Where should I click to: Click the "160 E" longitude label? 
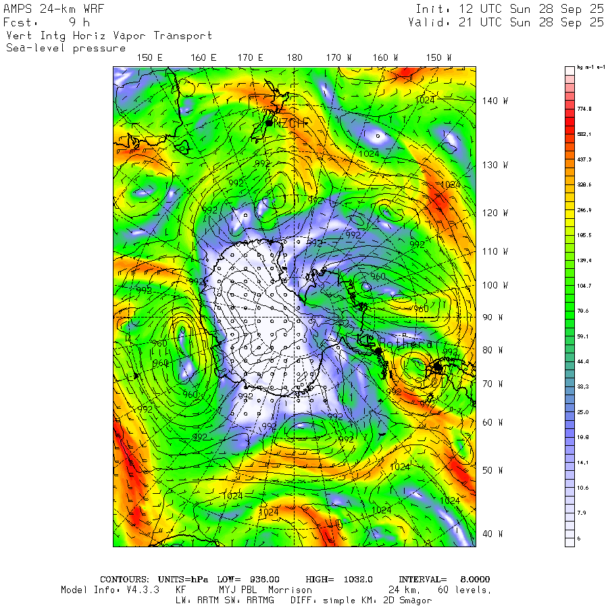click(203, 58)
